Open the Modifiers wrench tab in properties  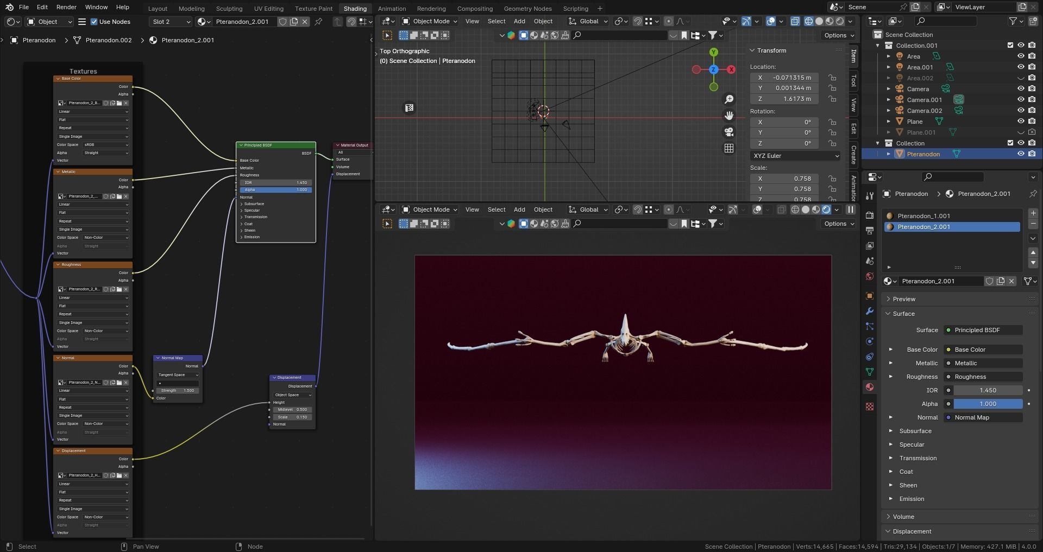click(870, 311)
